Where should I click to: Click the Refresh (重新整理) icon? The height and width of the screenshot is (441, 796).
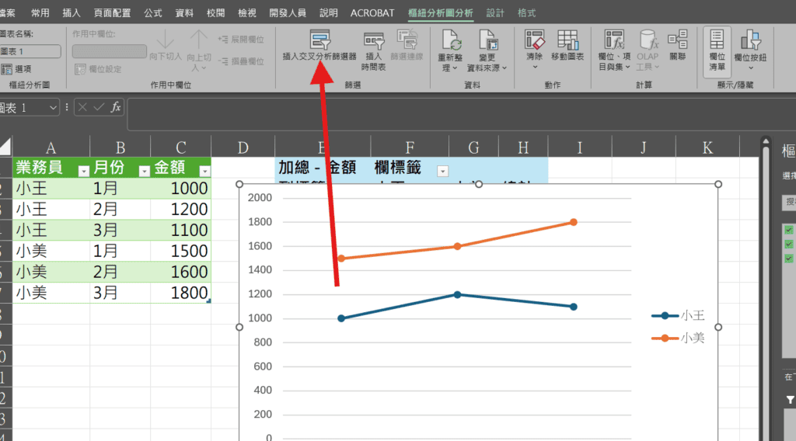(x=452, y=40)
